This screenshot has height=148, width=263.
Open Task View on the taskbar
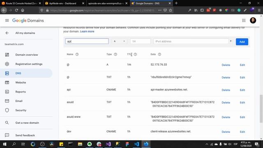pyautogui.click(x=23, y=144)
